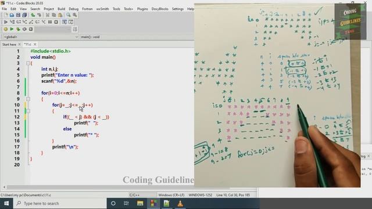Open the Edit menu
This screenshot has height=209, width=372.
13,9
